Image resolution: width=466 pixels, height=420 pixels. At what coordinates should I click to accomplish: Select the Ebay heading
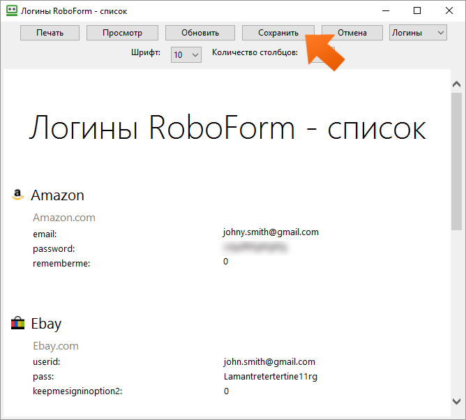pyautogui.click(x=46, y=324)
